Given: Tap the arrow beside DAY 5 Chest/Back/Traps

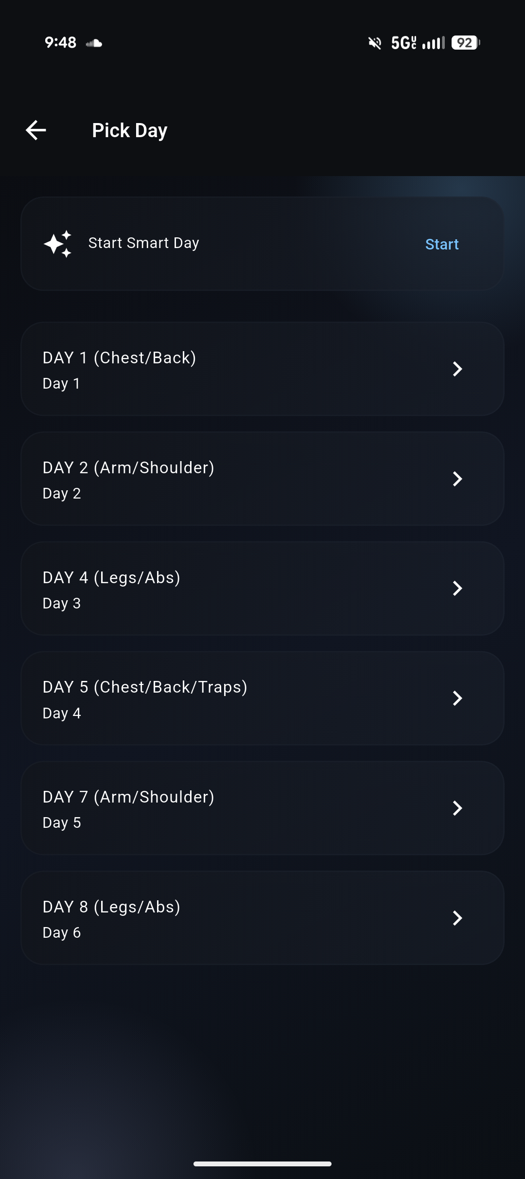Looking at the screenshot, I should click(x=457, y=698).
